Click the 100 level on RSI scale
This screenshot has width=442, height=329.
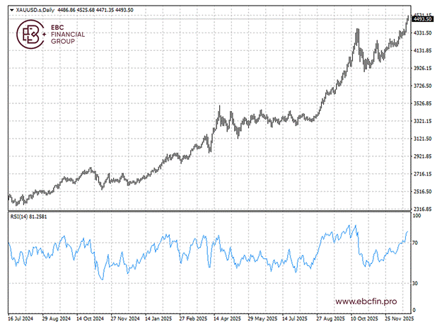pos(417,216)
